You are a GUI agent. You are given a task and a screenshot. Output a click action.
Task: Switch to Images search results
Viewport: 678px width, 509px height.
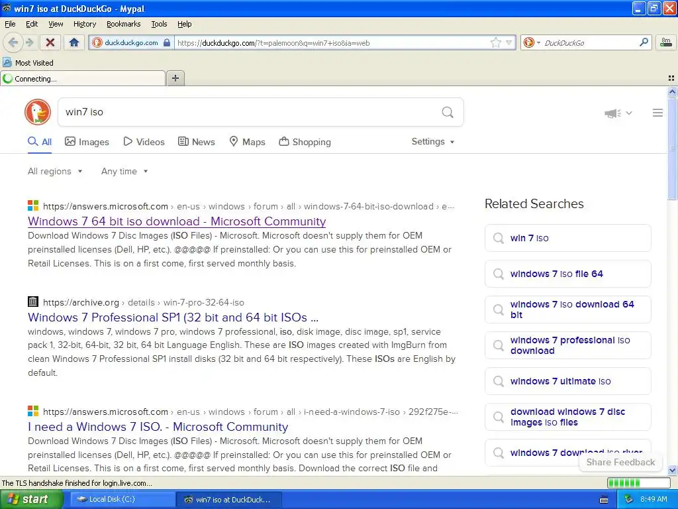click(x=87, y=142)
